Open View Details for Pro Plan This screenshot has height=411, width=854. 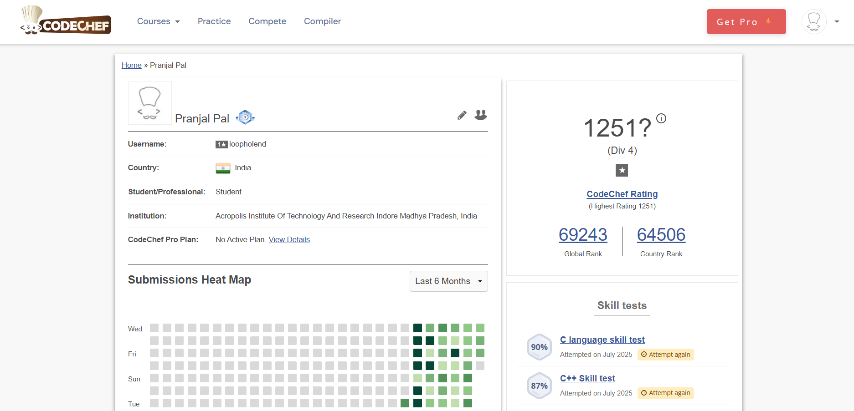[289, 239]
